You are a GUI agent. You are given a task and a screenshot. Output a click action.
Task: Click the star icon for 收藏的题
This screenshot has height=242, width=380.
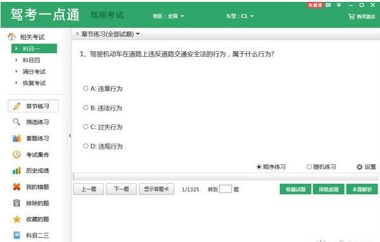(16, 219)
